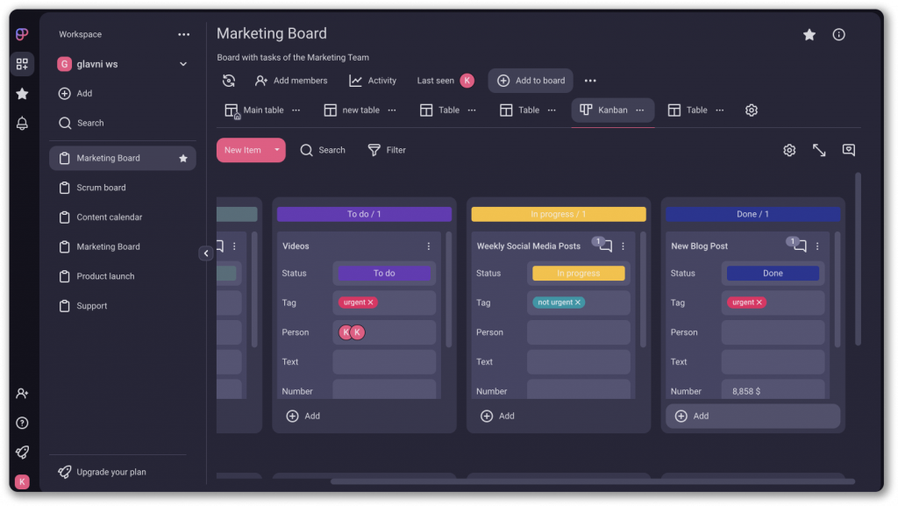The height and width of the screenshot is (506, 898).
Task: Open the favorites star in left rail
Action: point(22,94)
